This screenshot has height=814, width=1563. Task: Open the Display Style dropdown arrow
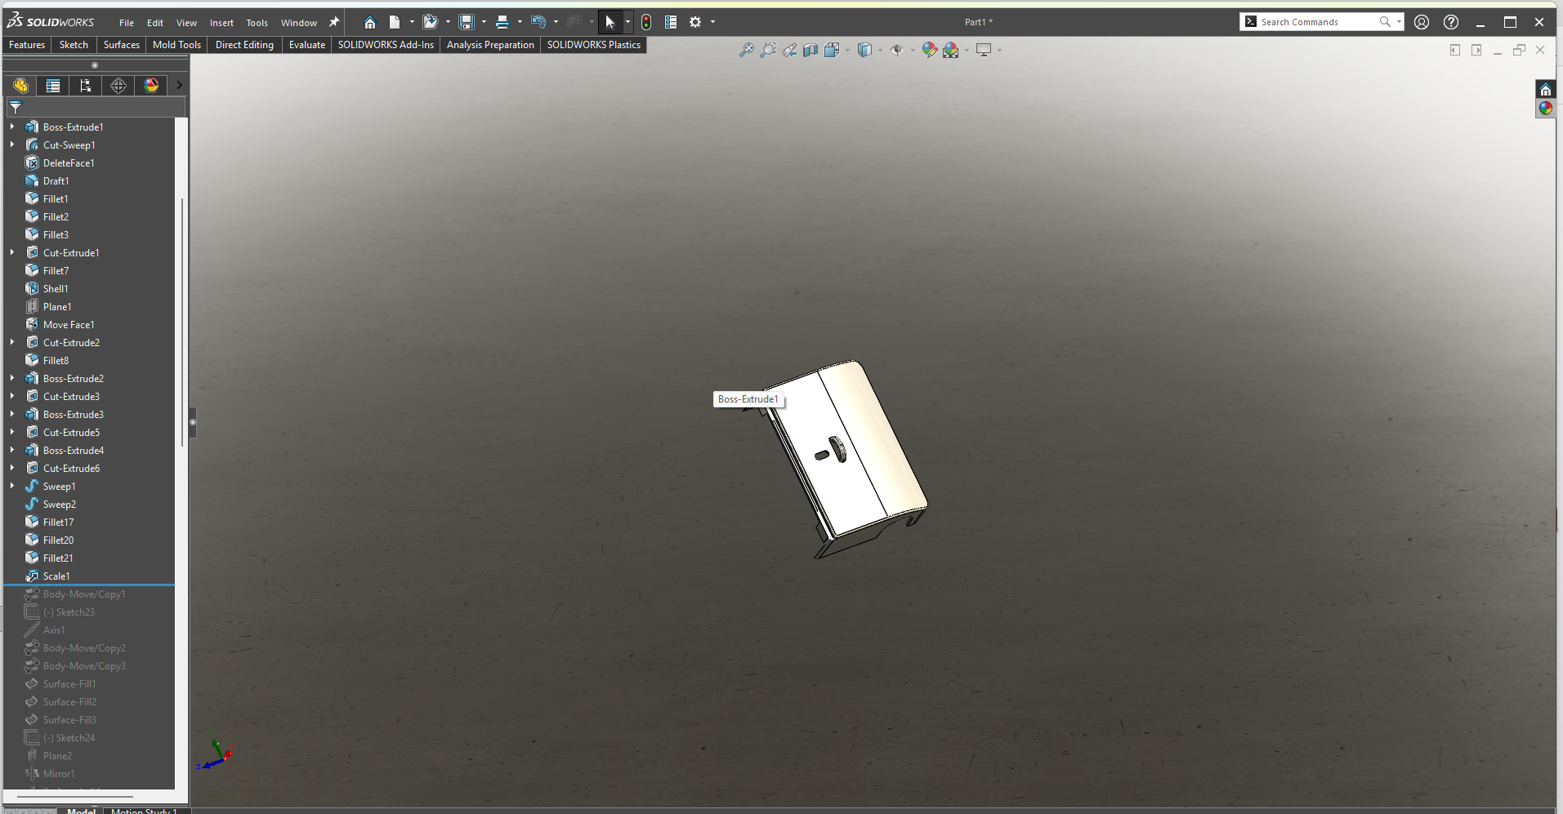tap(880, 51)
